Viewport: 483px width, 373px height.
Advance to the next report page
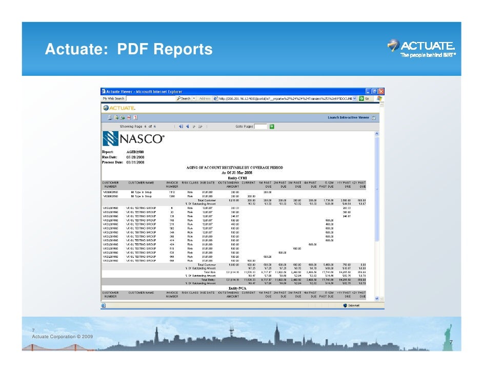[194, 127]
